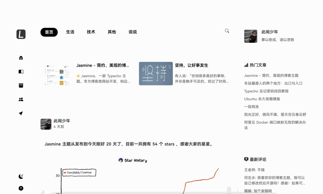Open the paper plane navigation icon
Screen dimensions: 323x194
(21, 113)
